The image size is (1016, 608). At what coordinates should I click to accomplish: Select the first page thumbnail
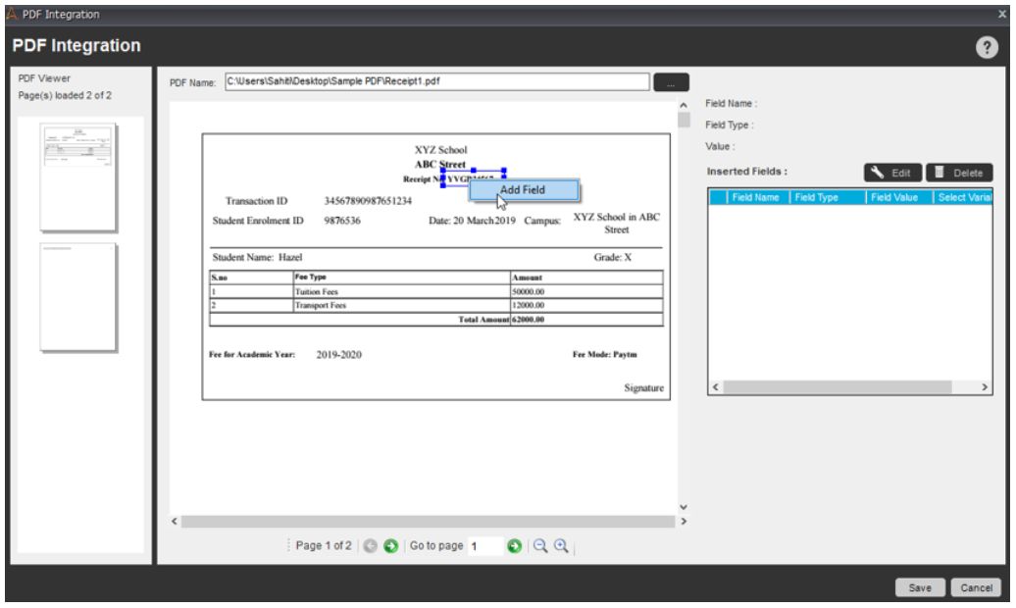77,177
